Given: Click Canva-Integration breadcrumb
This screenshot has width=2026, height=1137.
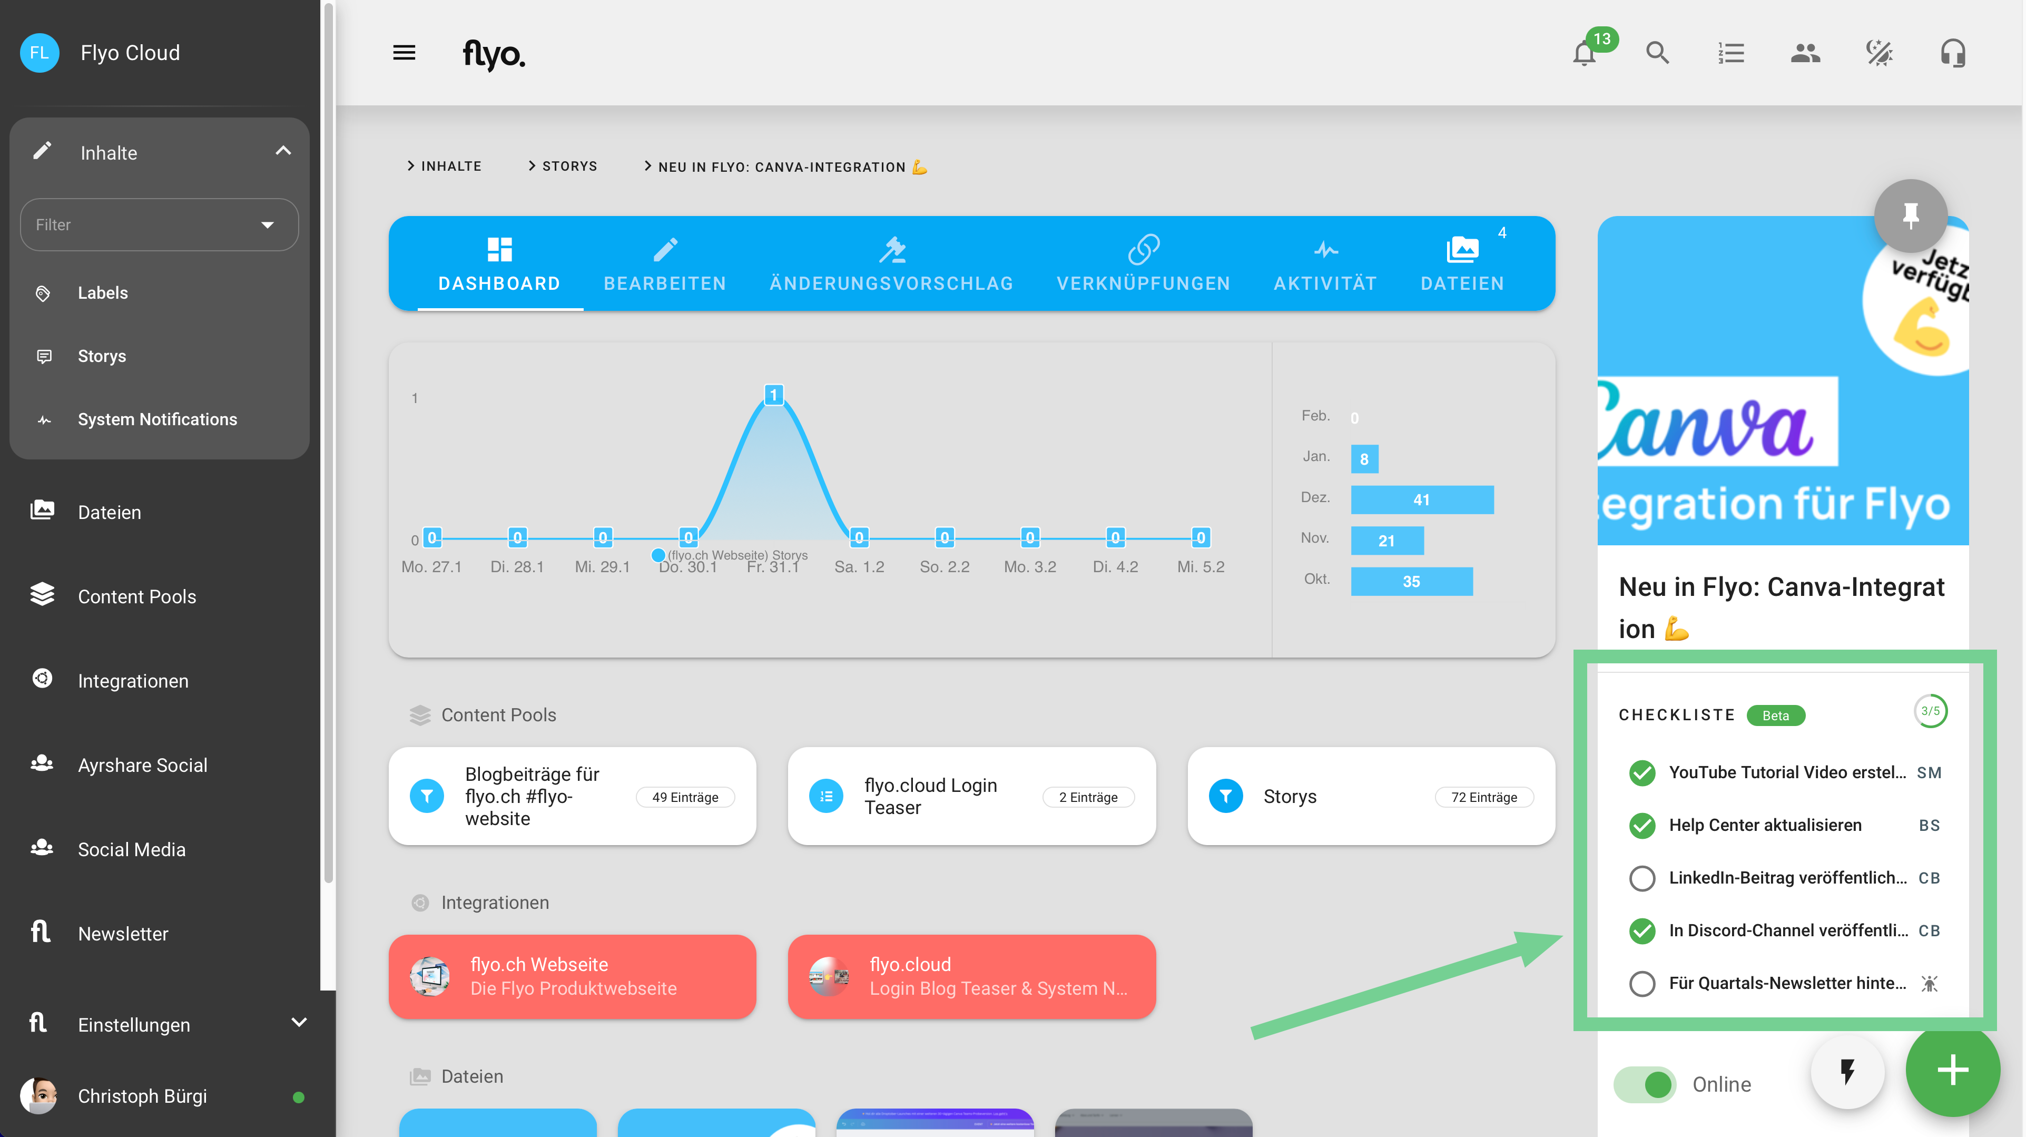Looking at the screenshot, I should coord(786,166).
